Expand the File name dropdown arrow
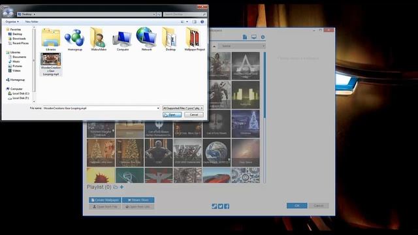The height and width of the screenshot is (235, 418). [x=158, y=108]
